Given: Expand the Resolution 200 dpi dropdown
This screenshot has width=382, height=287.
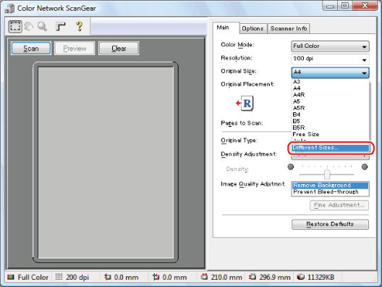Looking at the screenshot, I should coord(330,59).
